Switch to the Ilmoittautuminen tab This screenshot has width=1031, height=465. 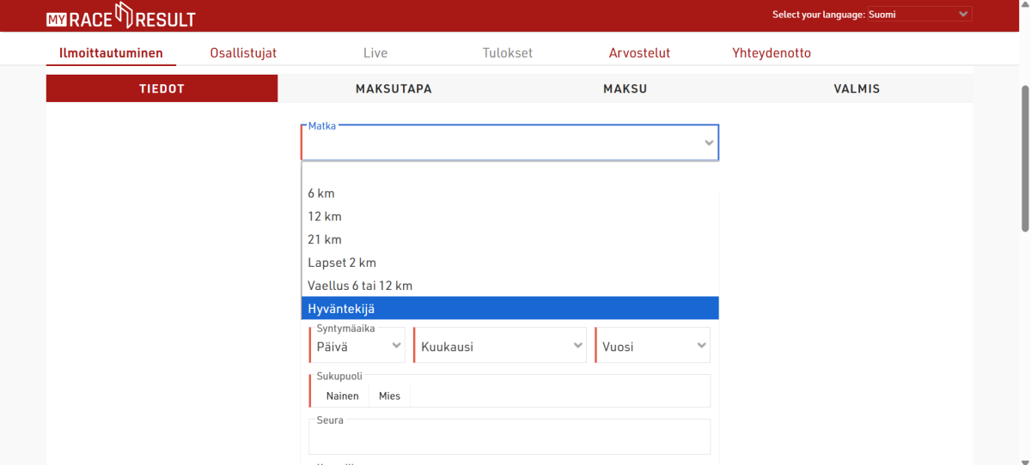(111, 53)
